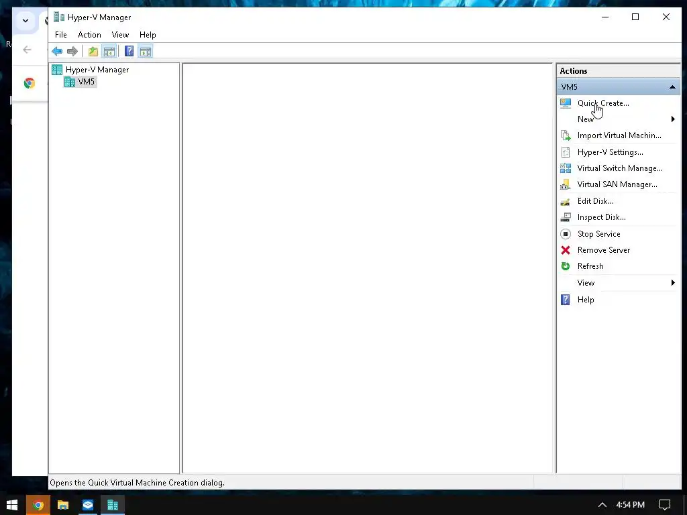Open the Windows Start menu
The image size is (687, 515).
[x=12, y=505]
